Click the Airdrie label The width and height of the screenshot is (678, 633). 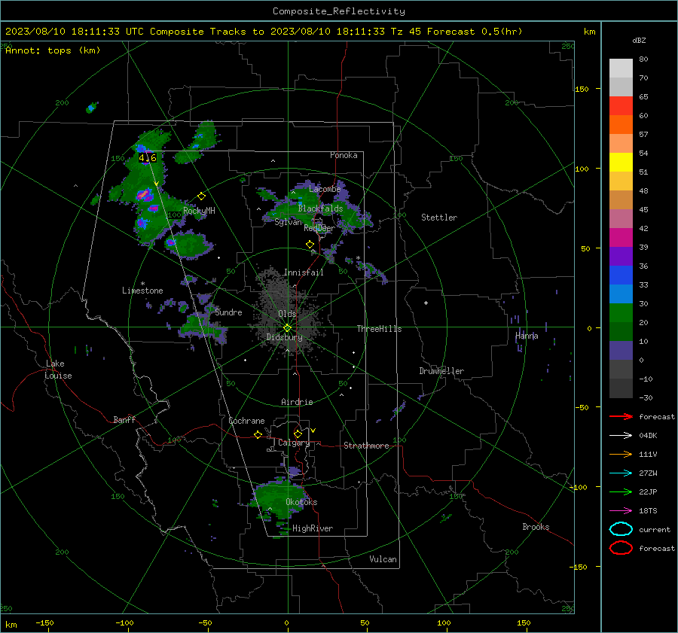[297, 402]
